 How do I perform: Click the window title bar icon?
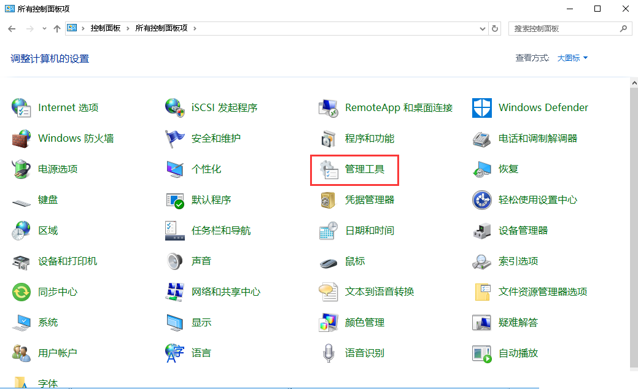click(10, 9)
